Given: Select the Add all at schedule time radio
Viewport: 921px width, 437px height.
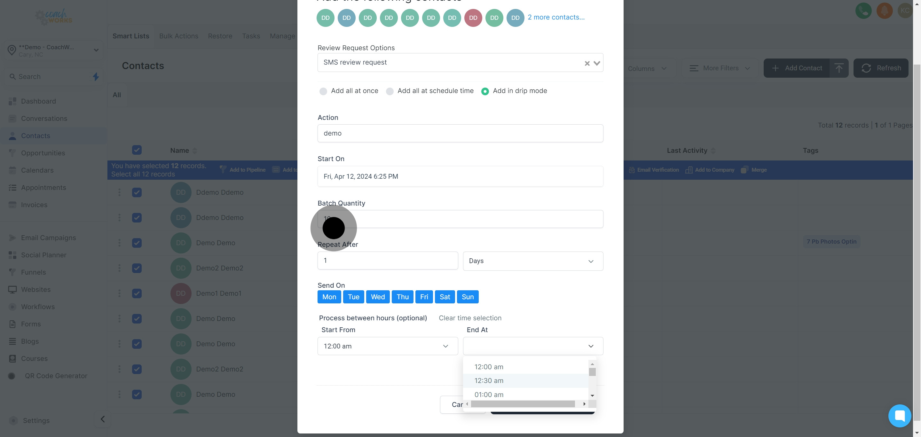Looking at the screenshot, I should tap(390, 91).
